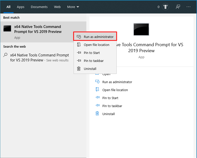
Task: Switch to the All search tab
Action: tap(9, 7)
